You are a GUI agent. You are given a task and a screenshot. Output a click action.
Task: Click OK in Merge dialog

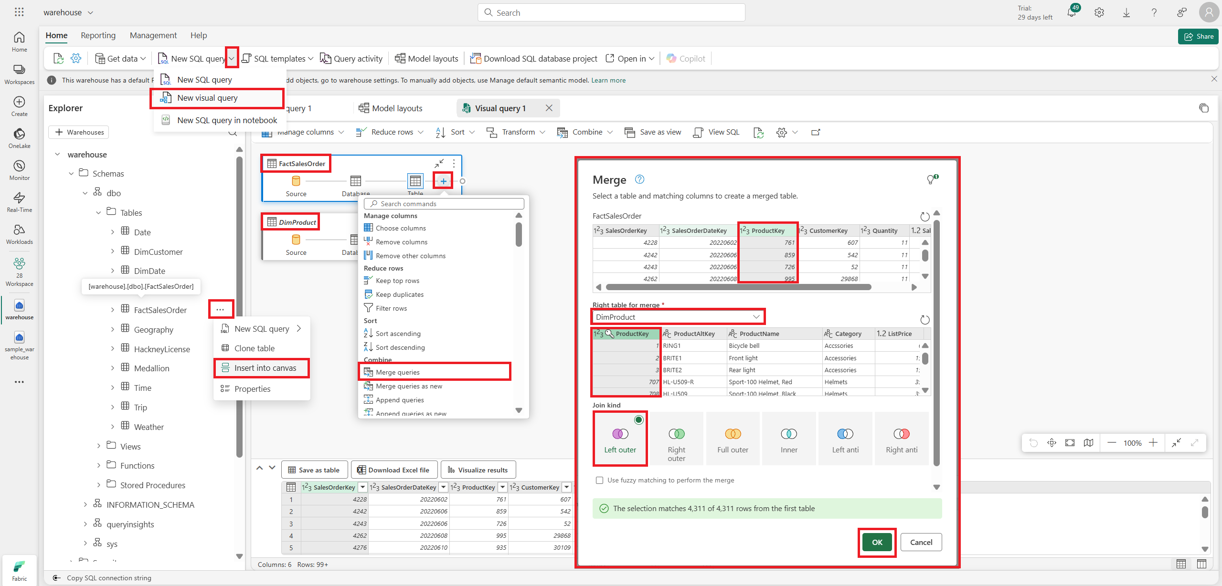(x=877, y=542)
